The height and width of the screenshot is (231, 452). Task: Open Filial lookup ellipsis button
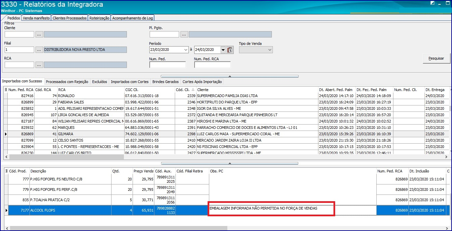[40, 50]
